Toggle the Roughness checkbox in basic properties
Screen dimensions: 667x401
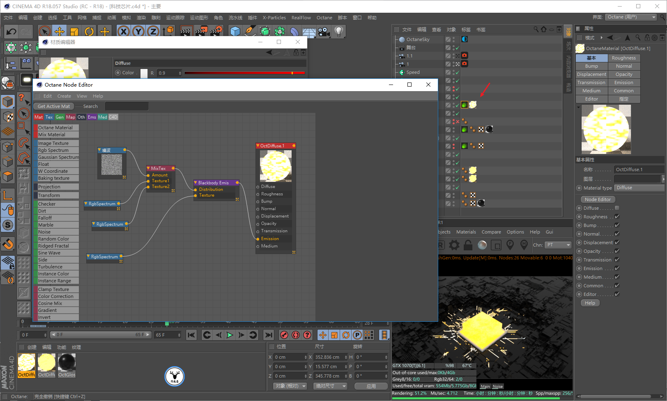pyautogui.click(x=617, y=217)
